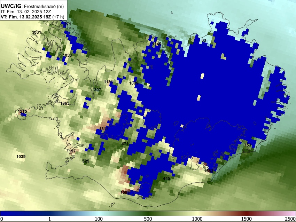Click the '1149' value on the map

[x=157, y=44]
